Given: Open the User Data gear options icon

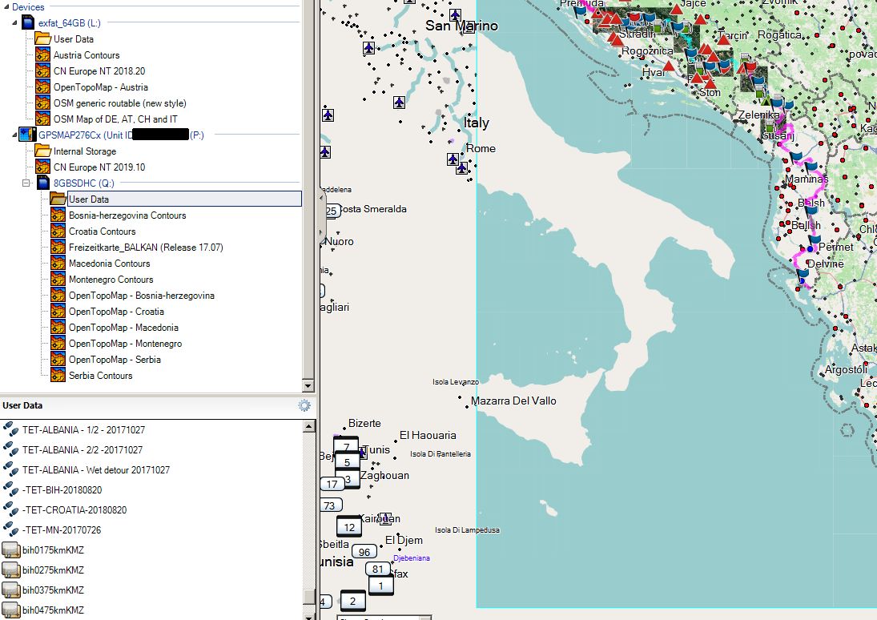Looking at the screenshot, I should [x=304, y=406].
